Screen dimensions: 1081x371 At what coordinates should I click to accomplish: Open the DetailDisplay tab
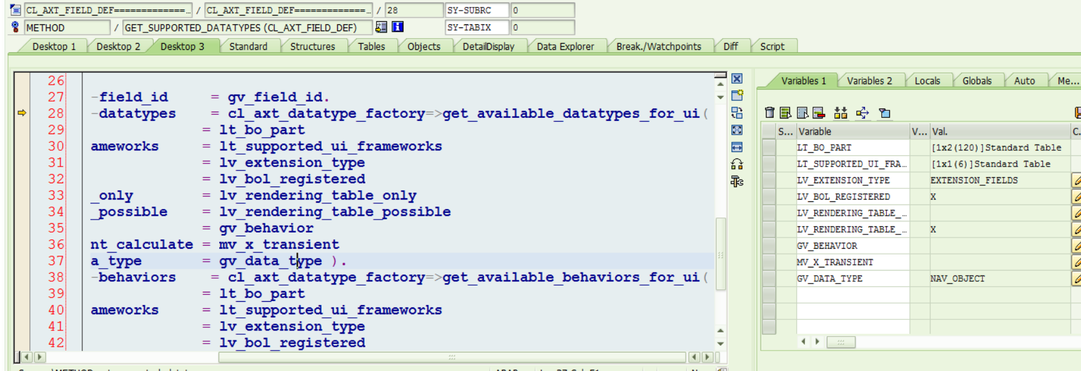point(488,46)
